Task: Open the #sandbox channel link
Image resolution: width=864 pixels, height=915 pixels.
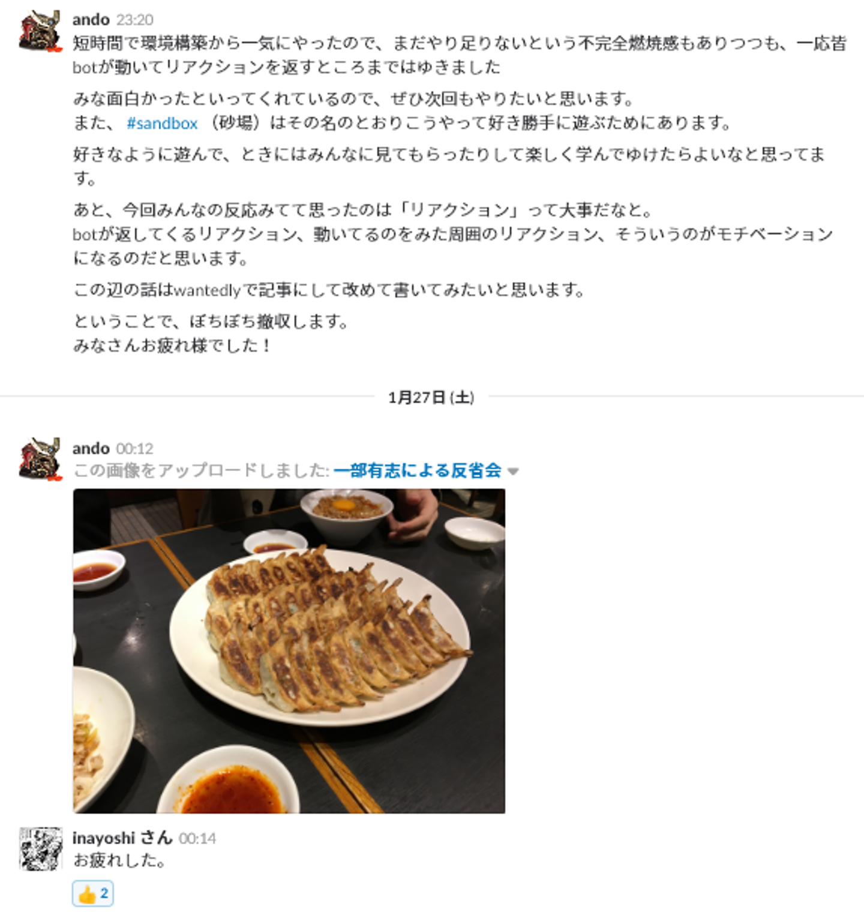Action: (162, 123)
